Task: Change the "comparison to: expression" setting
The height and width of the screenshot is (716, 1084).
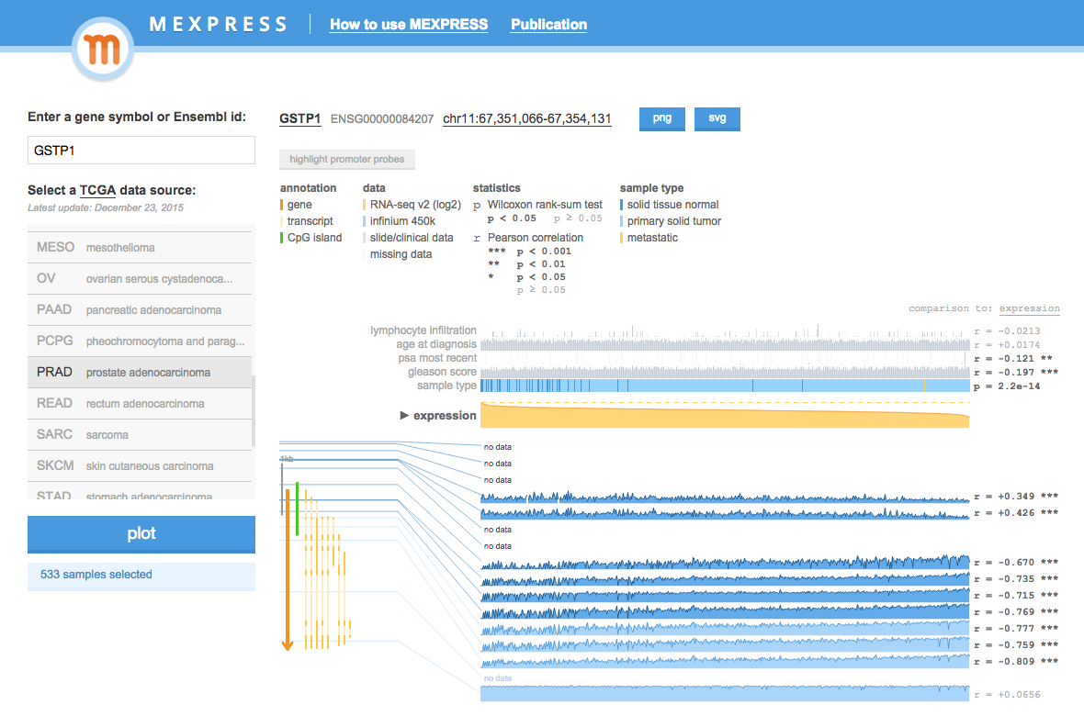Action: (x=1029, y=308)
